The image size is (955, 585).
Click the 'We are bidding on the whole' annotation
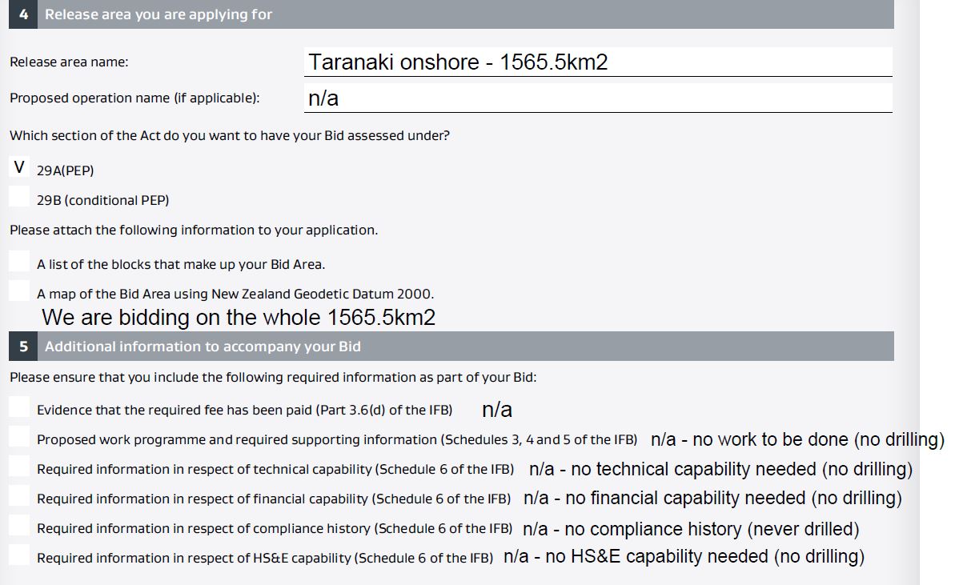(239, 318)
